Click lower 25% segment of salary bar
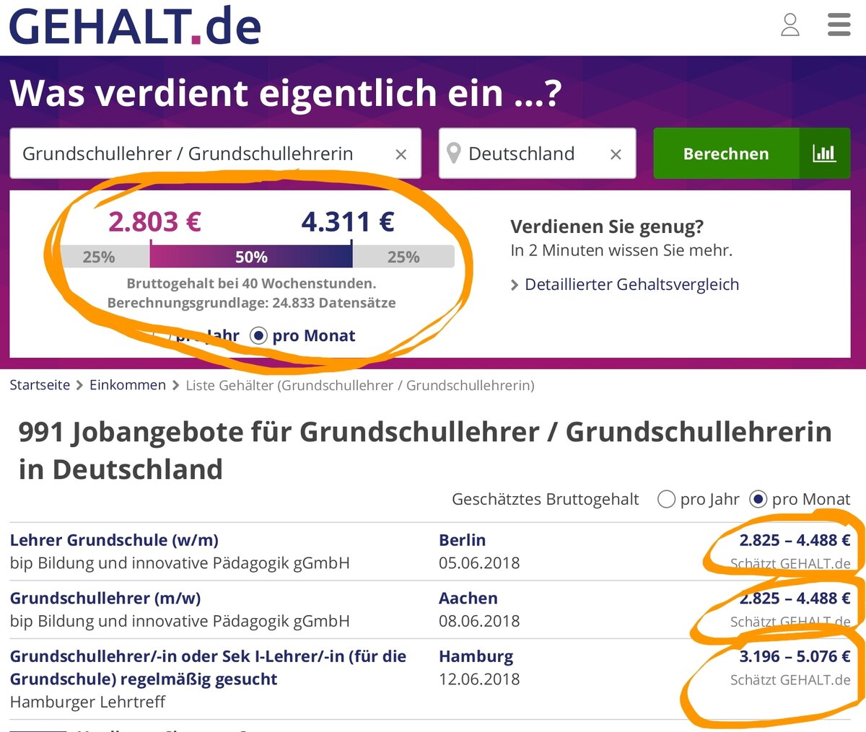This screenshot has height=732, width=866. pyautogui.click(x=105, y=257)
